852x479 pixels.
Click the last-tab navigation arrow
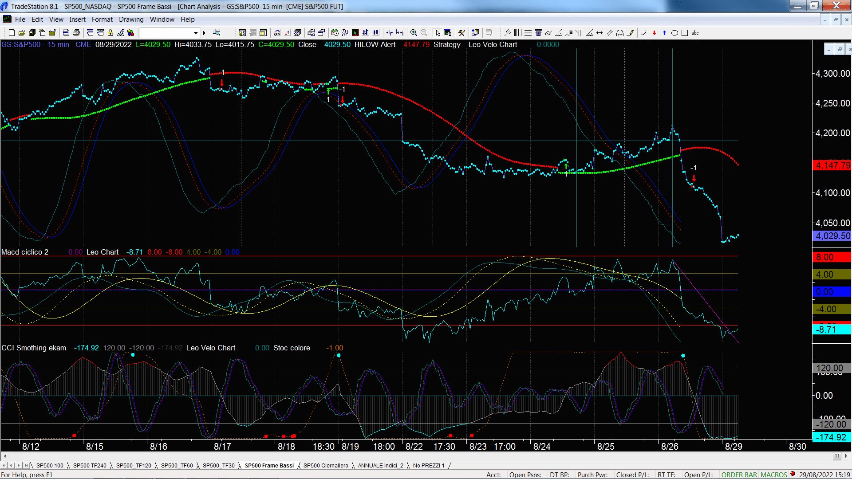click(x=26, y=466)
